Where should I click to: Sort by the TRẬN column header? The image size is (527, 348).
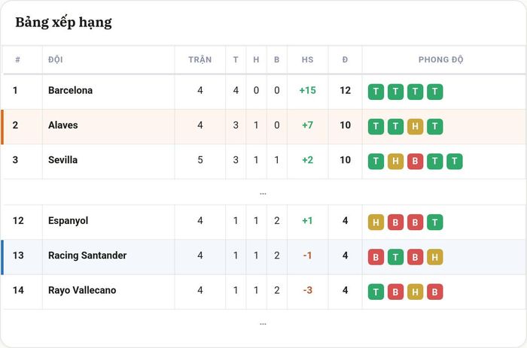(200, 59)
